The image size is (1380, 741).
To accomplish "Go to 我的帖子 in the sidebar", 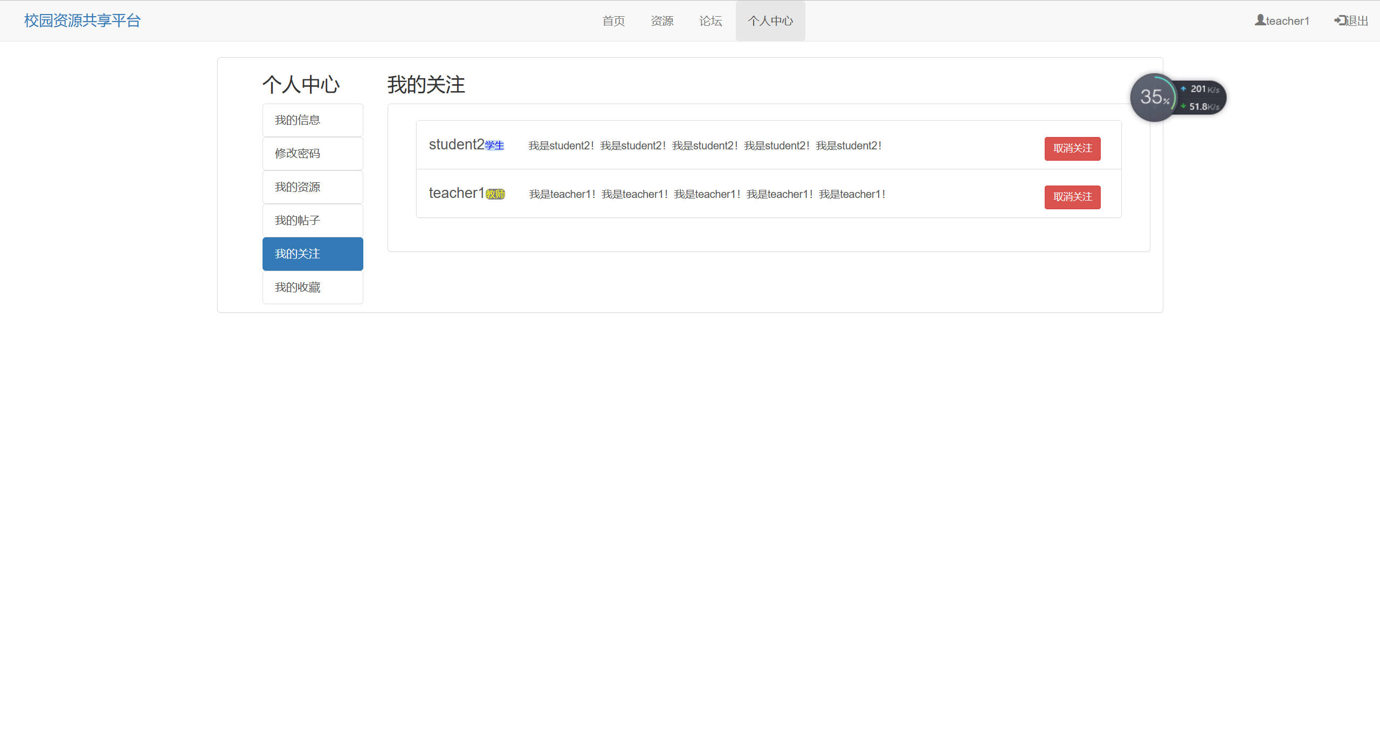I will pos(313,221).
